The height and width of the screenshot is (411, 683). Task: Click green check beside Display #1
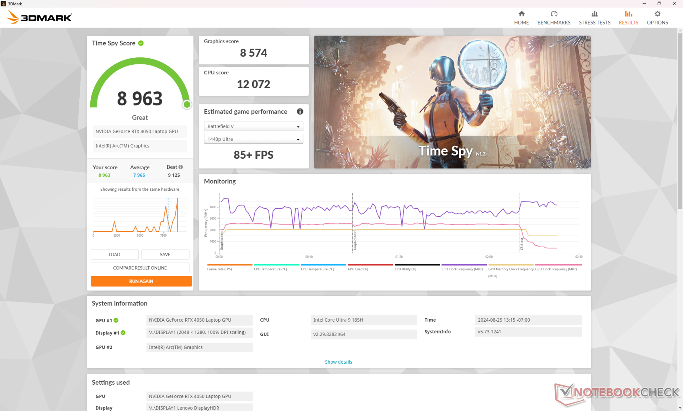123,333
